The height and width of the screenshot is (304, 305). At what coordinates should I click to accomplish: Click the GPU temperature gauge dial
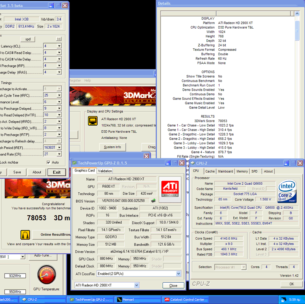pyautogui.click(x=47, y=275)
